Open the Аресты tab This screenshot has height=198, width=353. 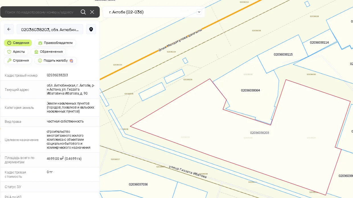[16, 52]
